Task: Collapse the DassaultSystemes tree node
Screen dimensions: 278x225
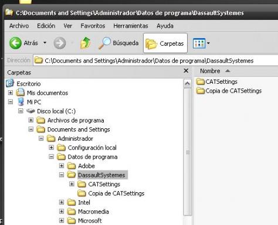Action: [62, 175]
